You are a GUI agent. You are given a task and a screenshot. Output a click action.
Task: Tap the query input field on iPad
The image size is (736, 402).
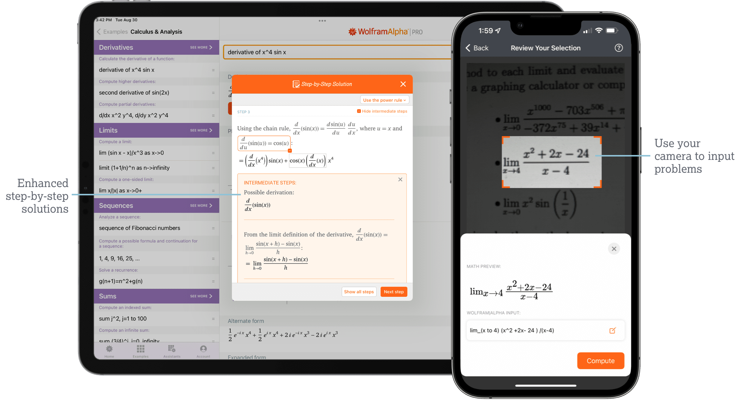click(x=337, y=52)
